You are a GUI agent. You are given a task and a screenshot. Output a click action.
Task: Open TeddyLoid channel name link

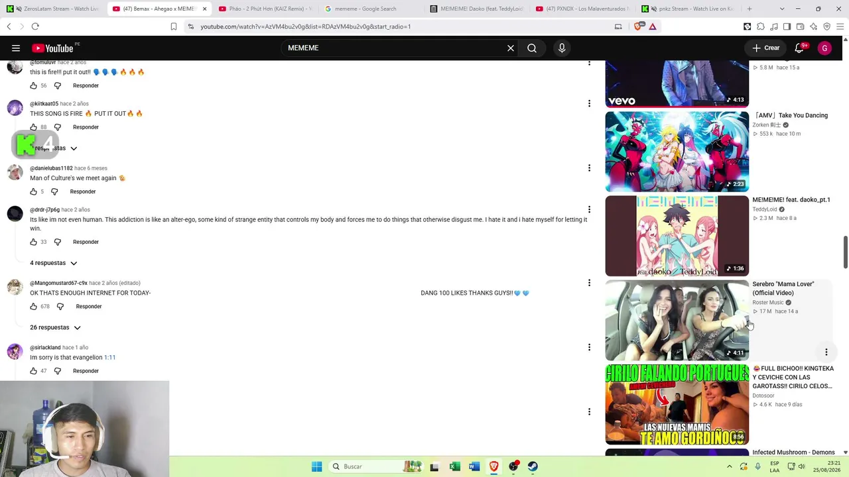(764, 209)
